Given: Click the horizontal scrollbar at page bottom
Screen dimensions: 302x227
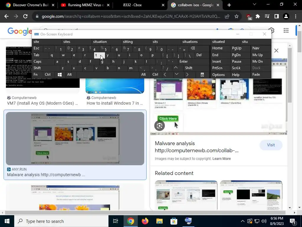Looking at the screenshot, I should (x=145, y=213).
